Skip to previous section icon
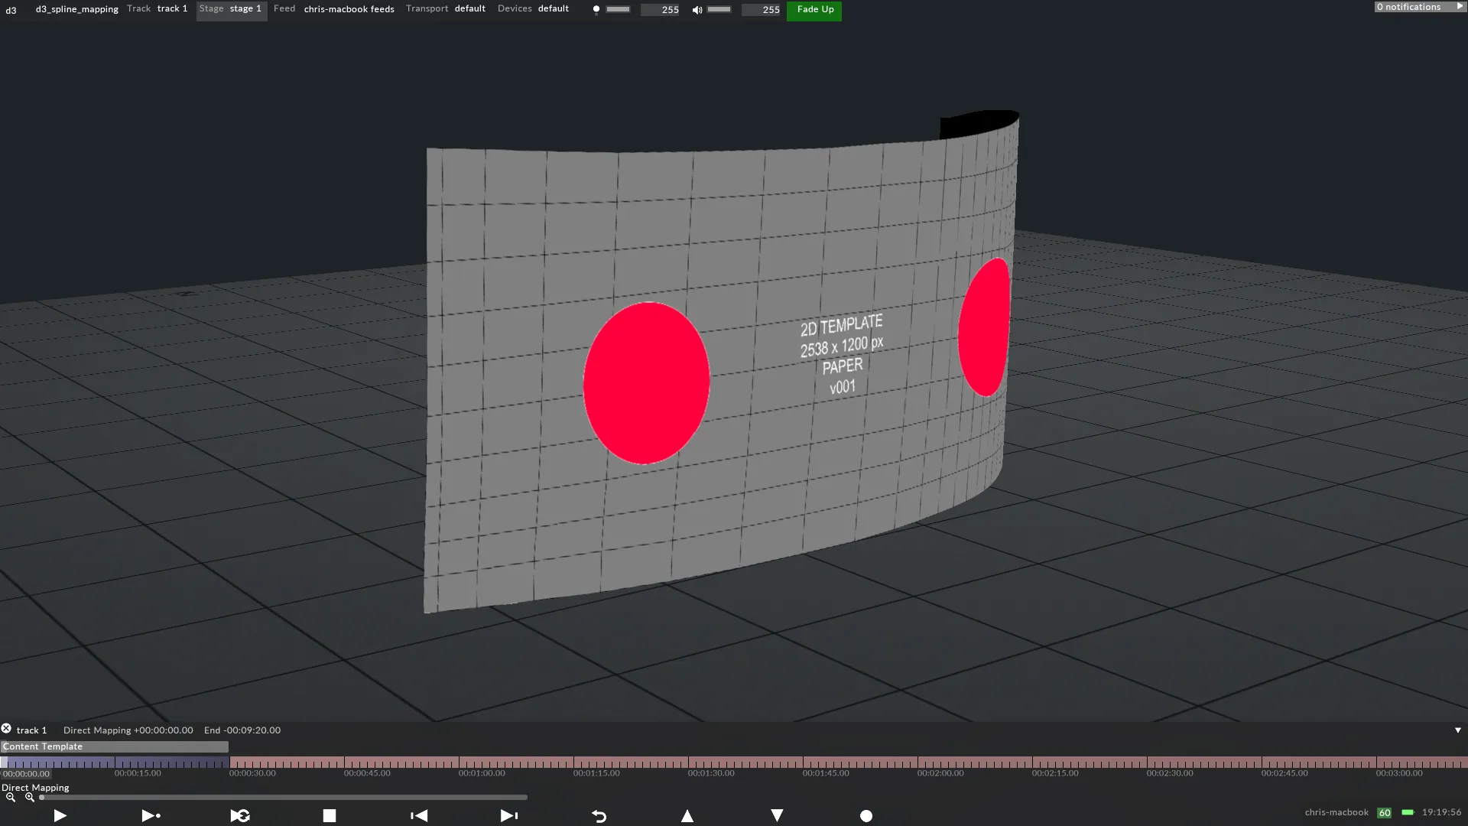1468x826 pixels. point(418,815)
